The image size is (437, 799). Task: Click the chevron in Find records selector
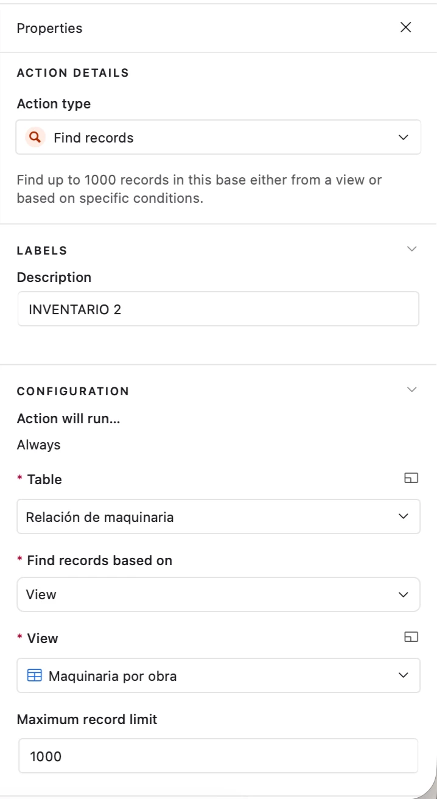pyautogui.click(x=403, y=138)
